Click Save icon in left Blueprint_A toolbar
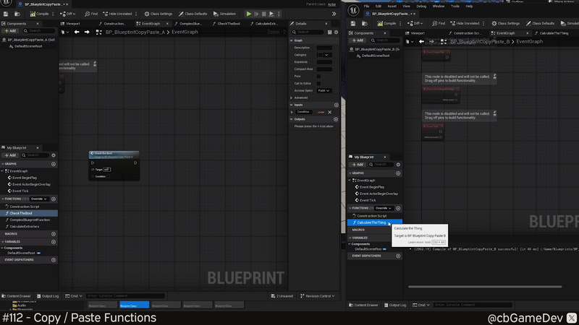This screenshot has height=325, width=579. (6, 14)
